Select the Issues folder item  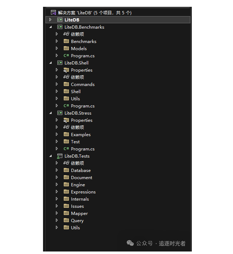coord(77,206)
